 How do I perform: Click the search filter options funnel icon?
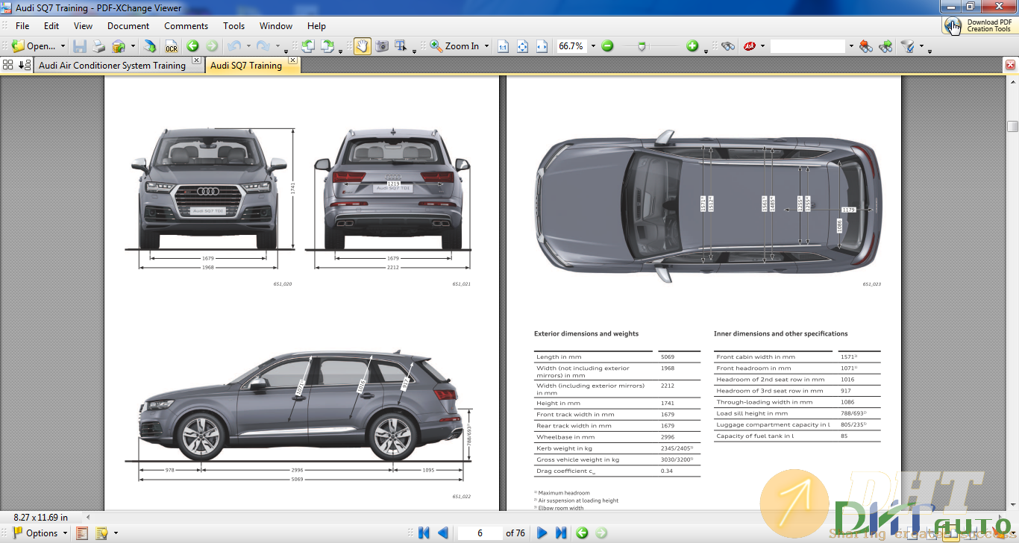click(x=907, y=46)
